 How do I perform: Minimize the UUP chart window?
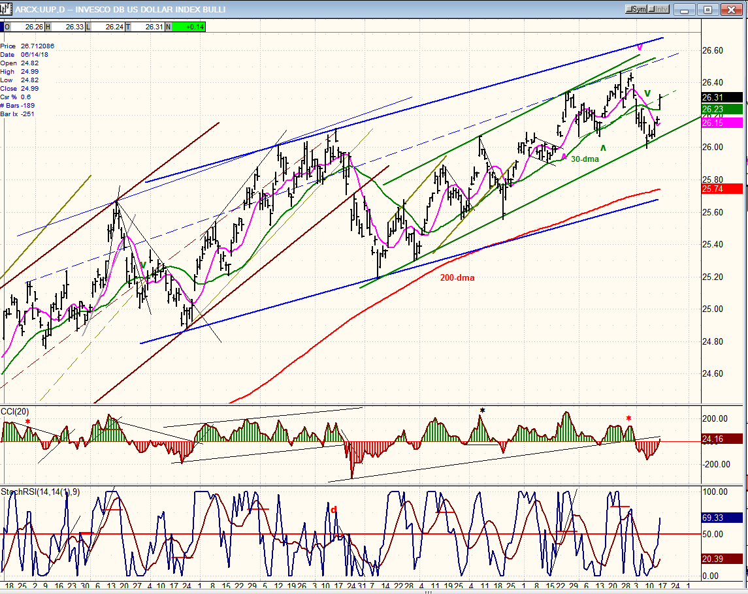coord(685,9)
